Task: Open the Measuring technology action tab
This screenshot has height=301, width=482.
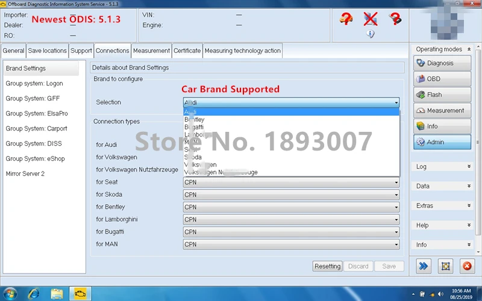Action: pos(243,51)
